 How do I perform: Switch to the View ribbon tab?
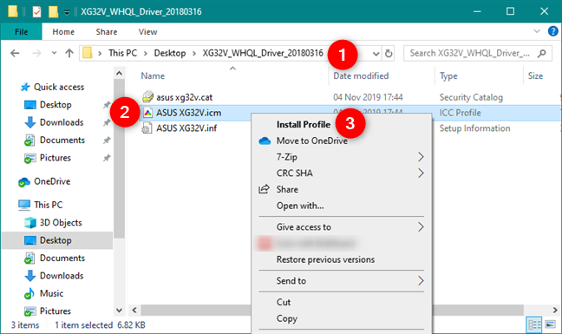[147, 32]
